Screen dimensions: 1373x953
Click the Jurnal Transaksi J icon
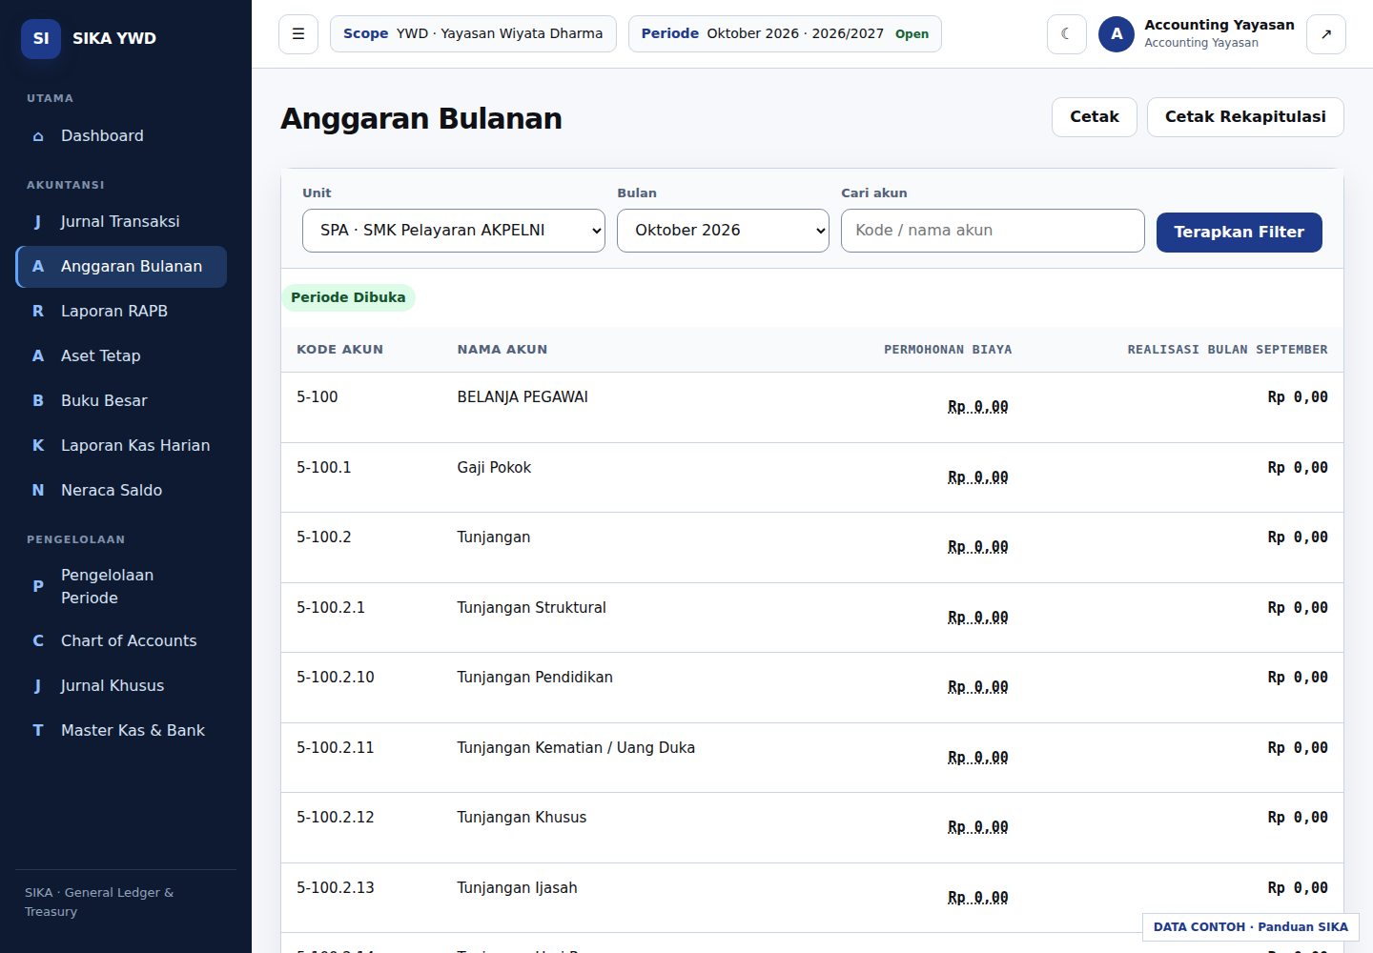(x=38, y=222)
